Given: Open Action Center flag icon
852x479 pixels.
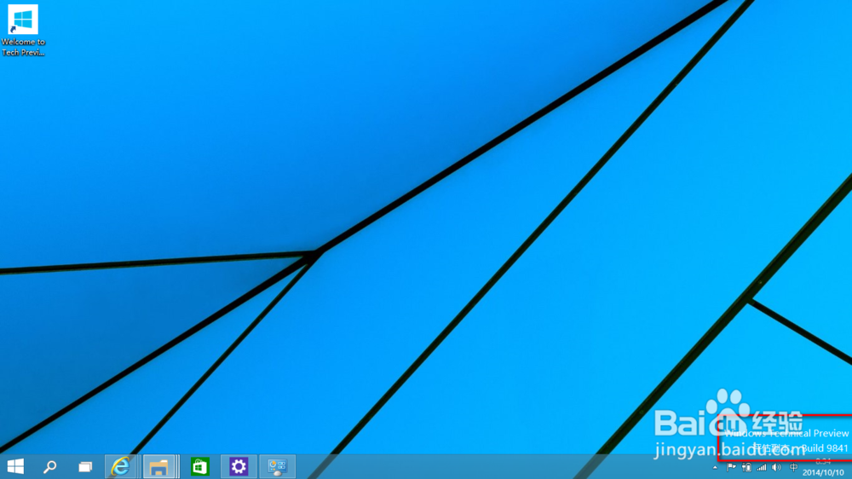Looking at the screenshot, I should (731, 467).
